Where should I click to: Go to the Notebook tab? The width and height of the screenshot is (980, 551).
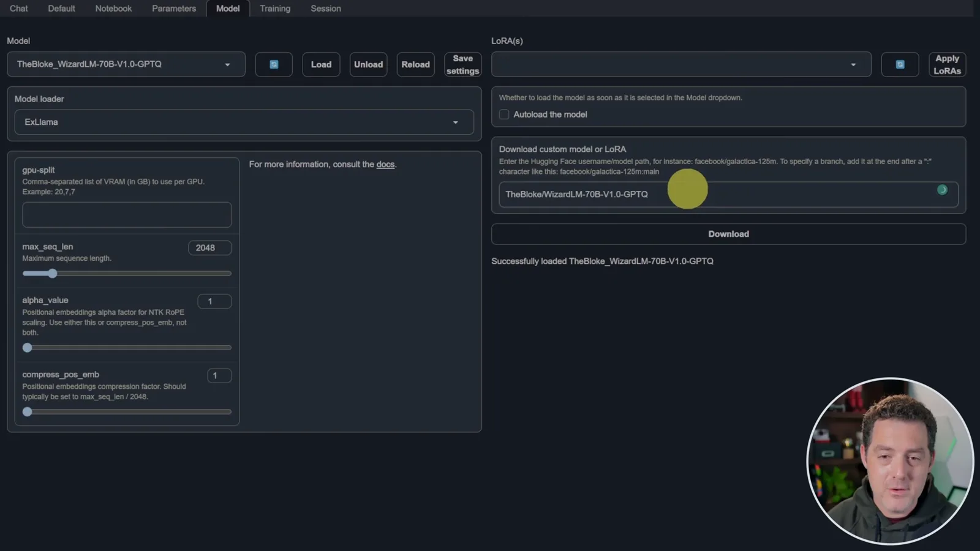click(113, 9)
